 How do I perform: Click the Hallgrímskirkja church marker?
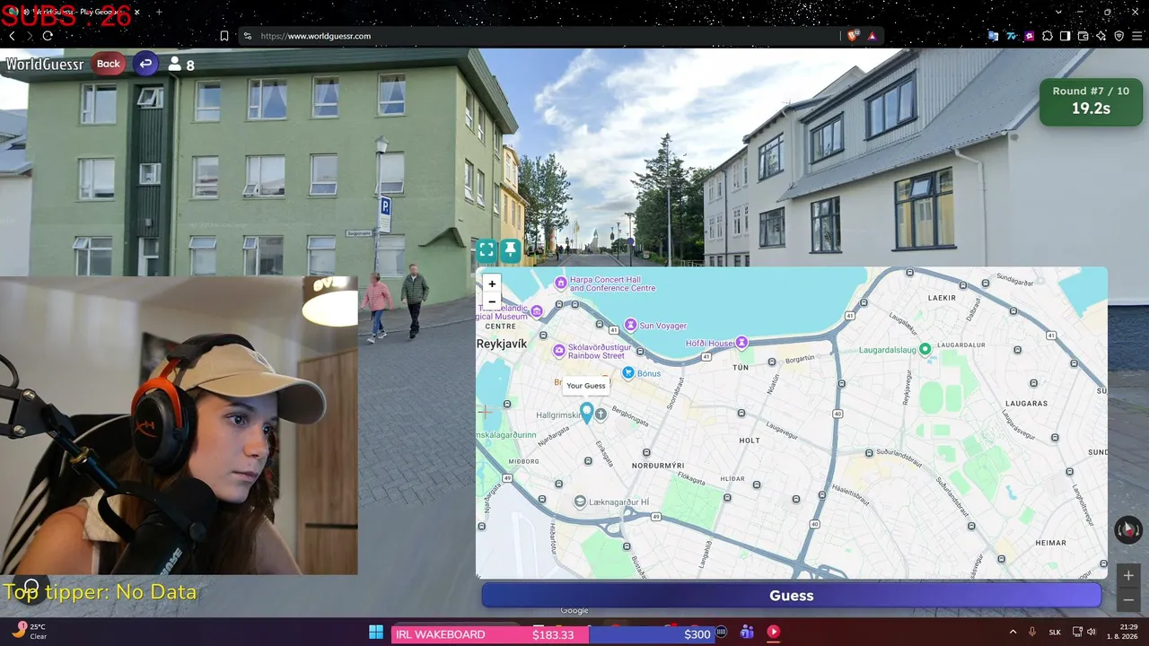point(601,415)
